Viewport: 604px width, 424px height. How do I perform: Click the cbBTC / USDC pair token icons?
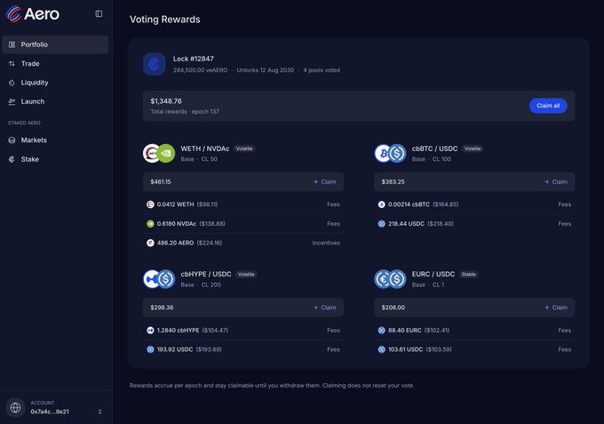click(x=390, y=154)
